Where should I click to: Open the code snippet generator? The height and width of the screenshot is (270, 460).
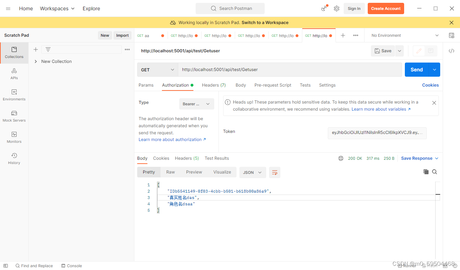tap(452, 51)
